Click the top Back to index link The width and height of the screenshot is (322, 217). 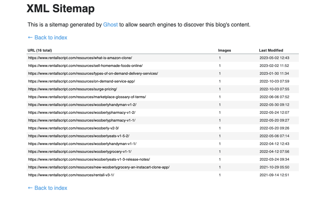click(x=47, y=37)
